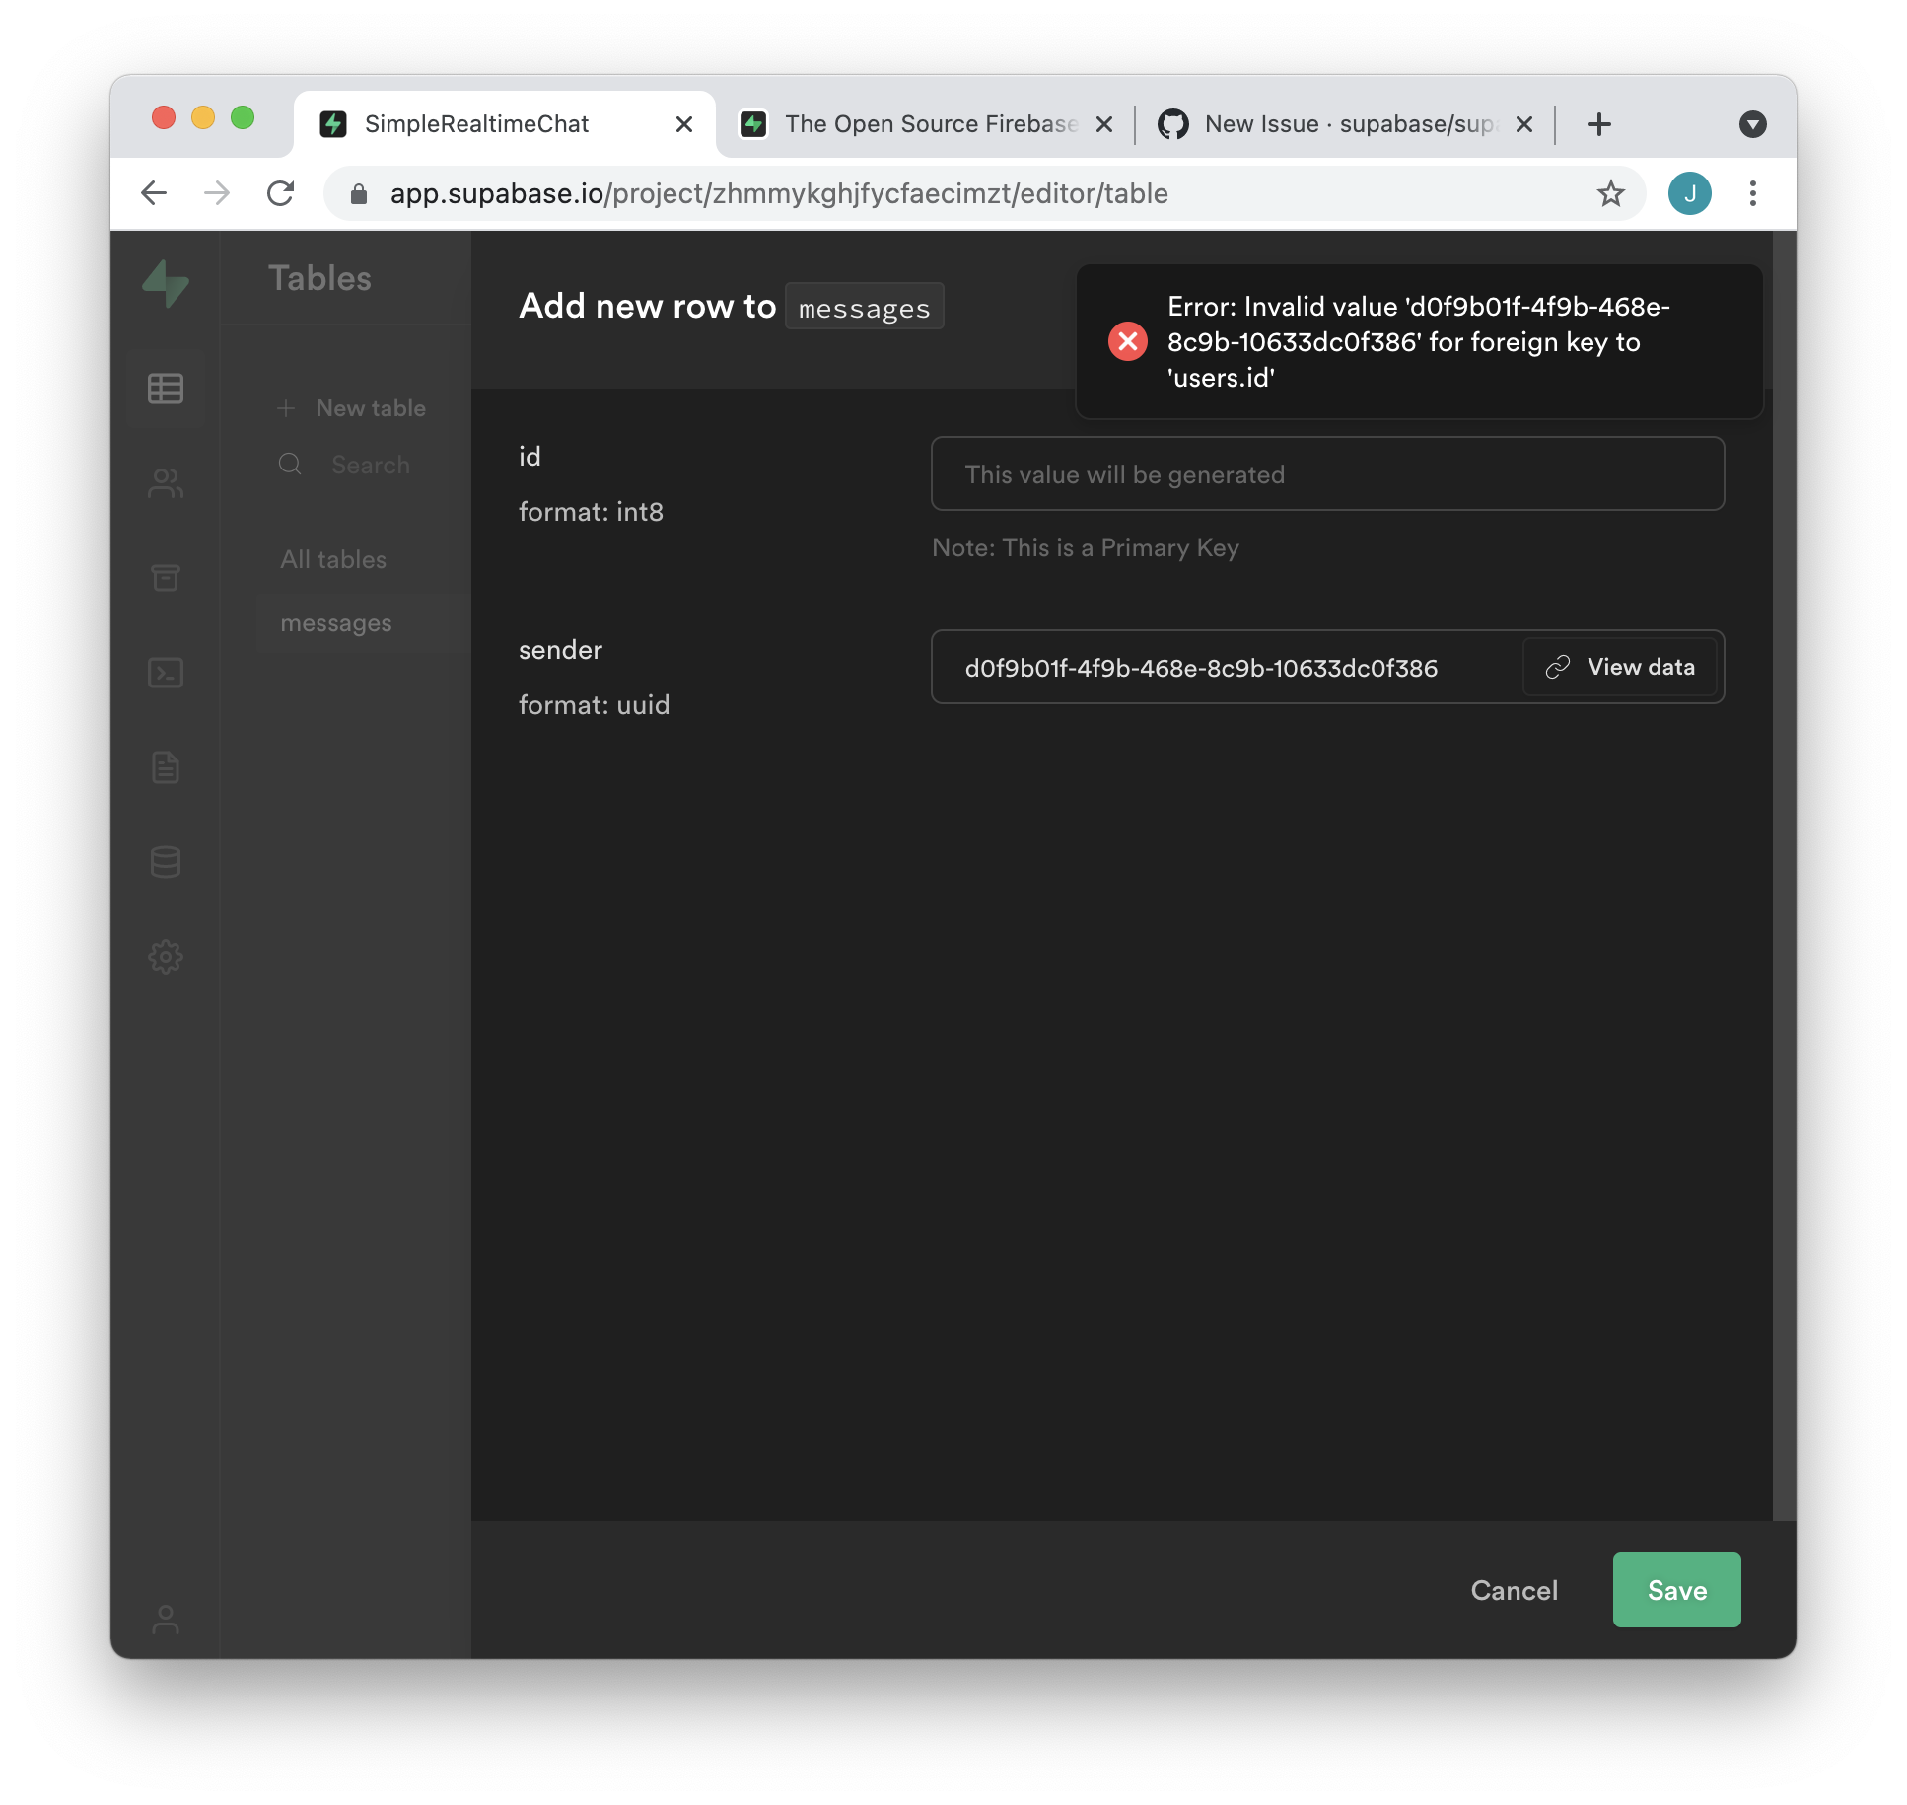Click the All tables label
This screenshot has width=1907, height=1805.
333,559
